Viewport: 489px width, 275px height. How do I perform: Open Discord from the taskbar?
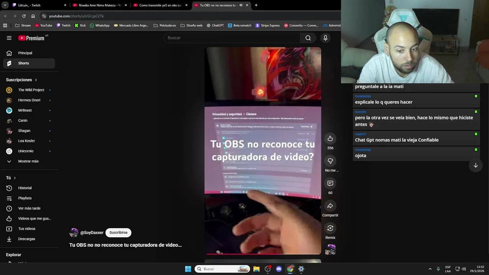[x=279, y=269]
